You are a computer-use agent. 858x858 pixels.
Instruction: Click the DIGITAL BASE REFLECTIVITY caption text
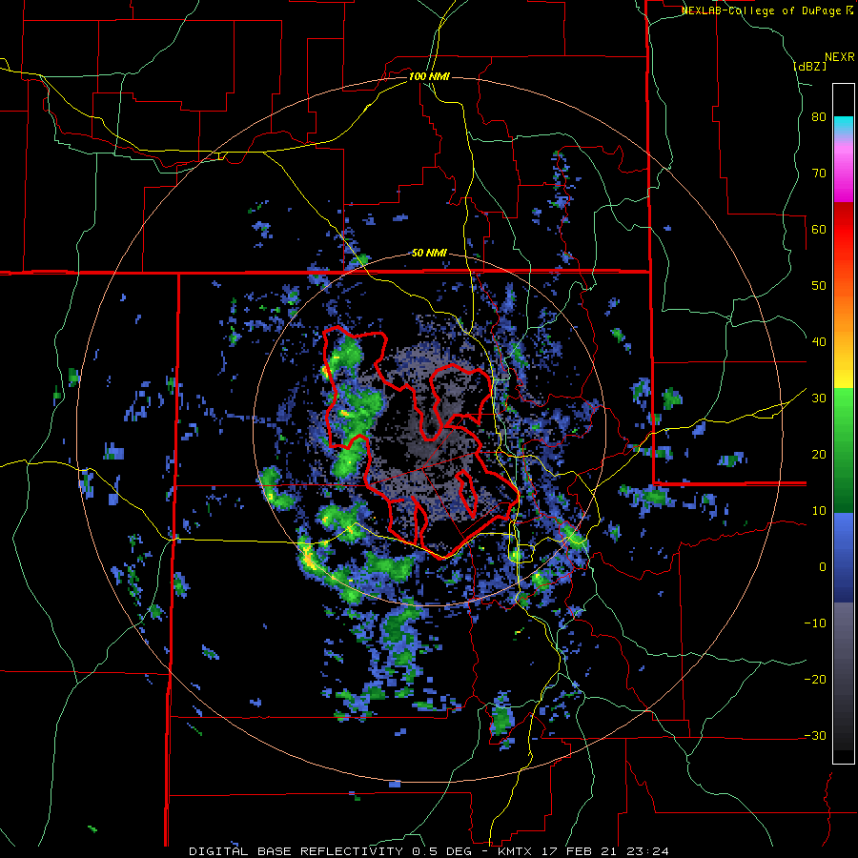(x=297, y=851)
